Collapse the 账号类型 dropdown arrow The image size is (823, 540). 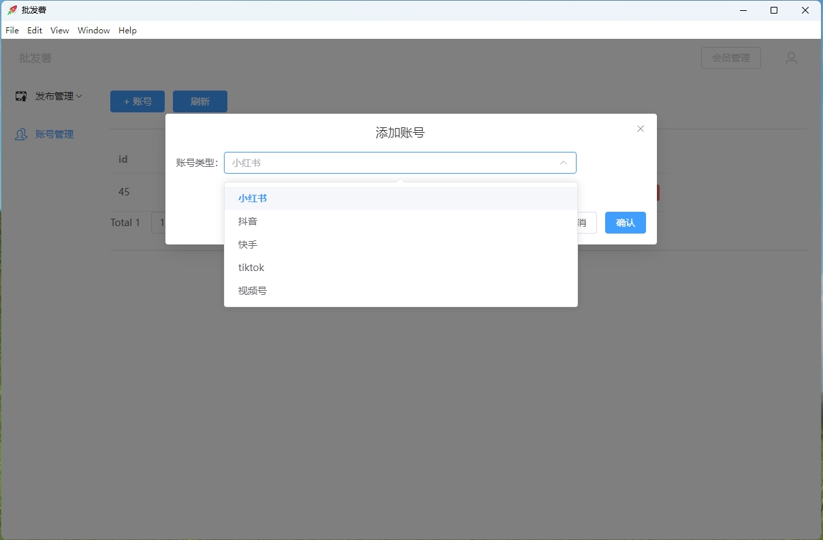pyautogui.click(x=564, y=163)
